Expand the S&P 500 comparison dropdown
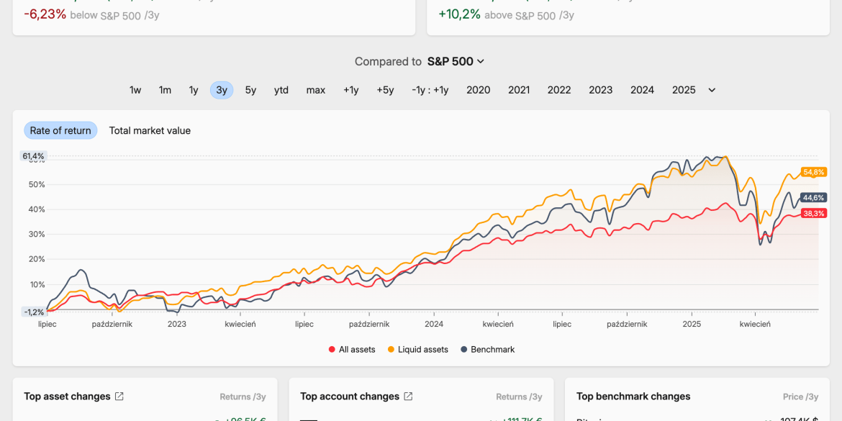 click(x=456, y=62)
